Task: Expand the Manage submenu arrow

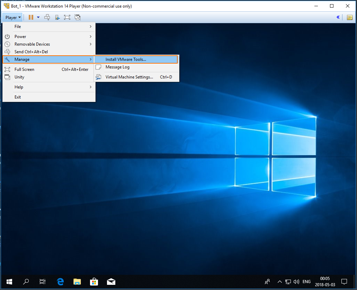Action: pos(91,59)
